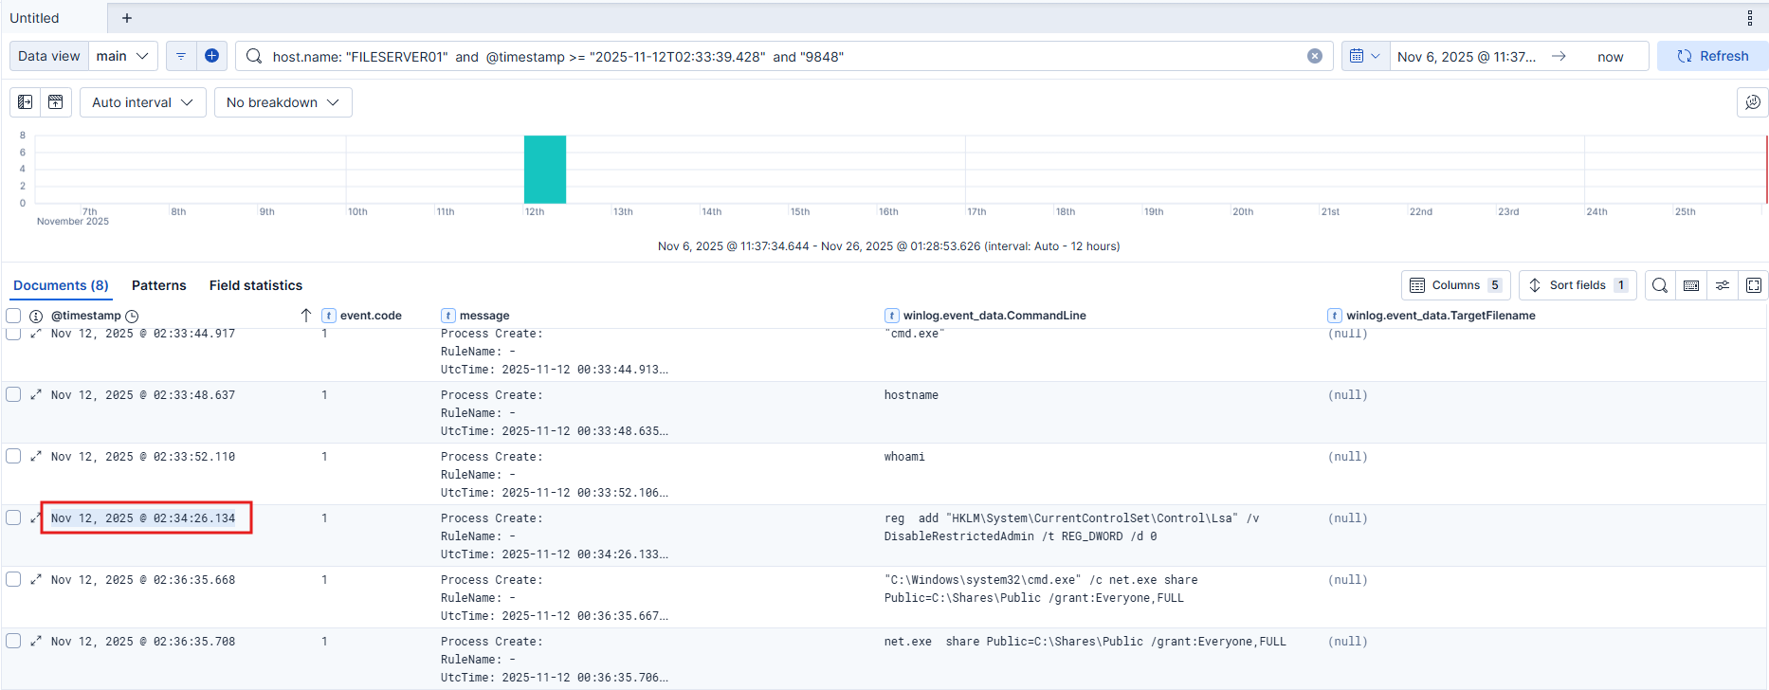The height and width of the screenshot is (690, 1769).
Task: Switch to the Patterns tab
Action: 158,285
